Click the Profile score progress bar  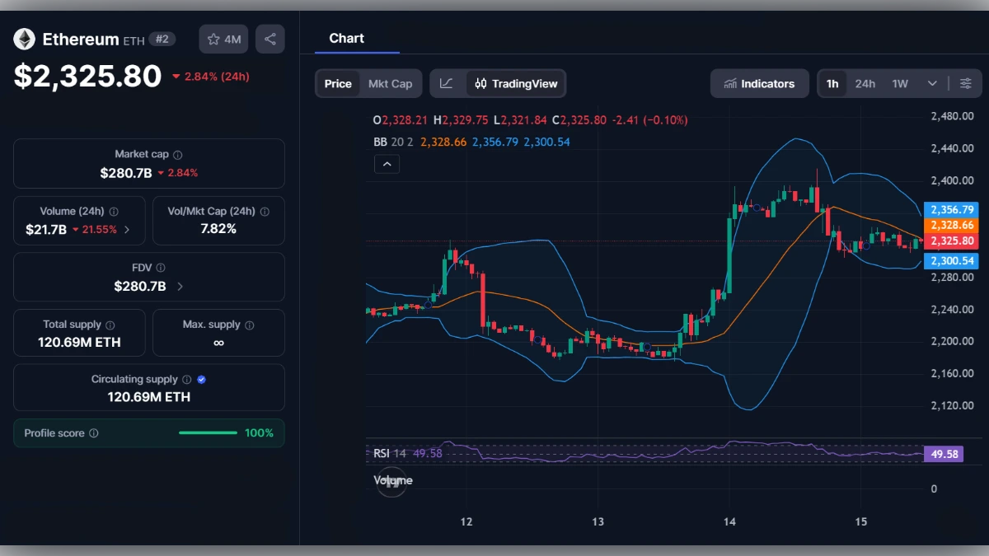point(208,432)
